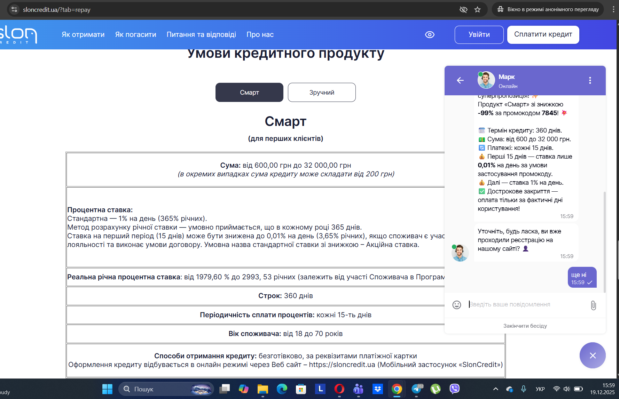The width and height of the screenshot is (619, 399).
Task: Click the Slon Credit logo
Action: point(18,35)
